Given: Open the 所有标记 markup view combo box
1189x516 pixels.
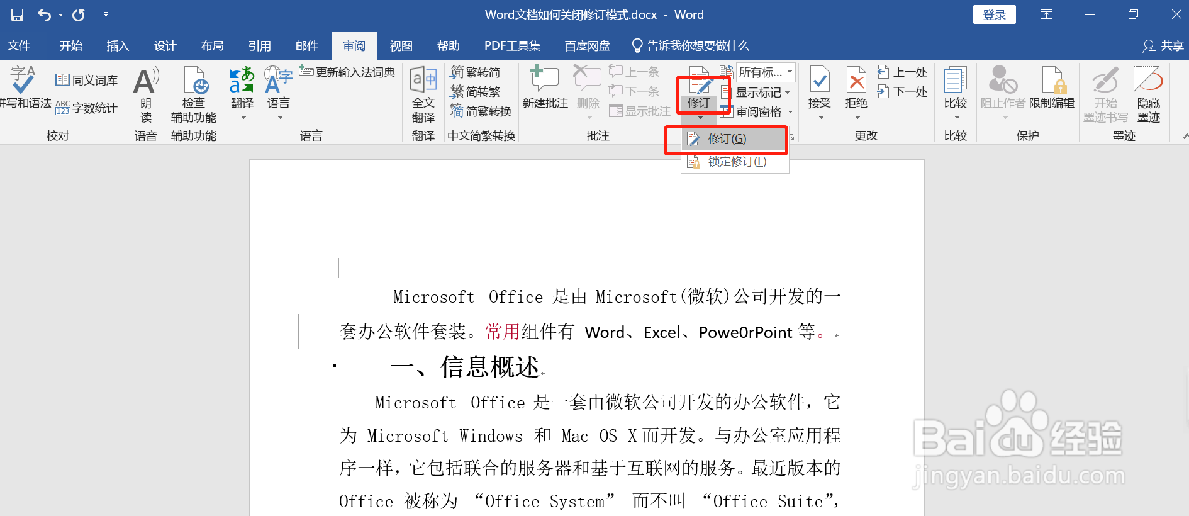Looking at the screenshot, I should pos(766,72).
